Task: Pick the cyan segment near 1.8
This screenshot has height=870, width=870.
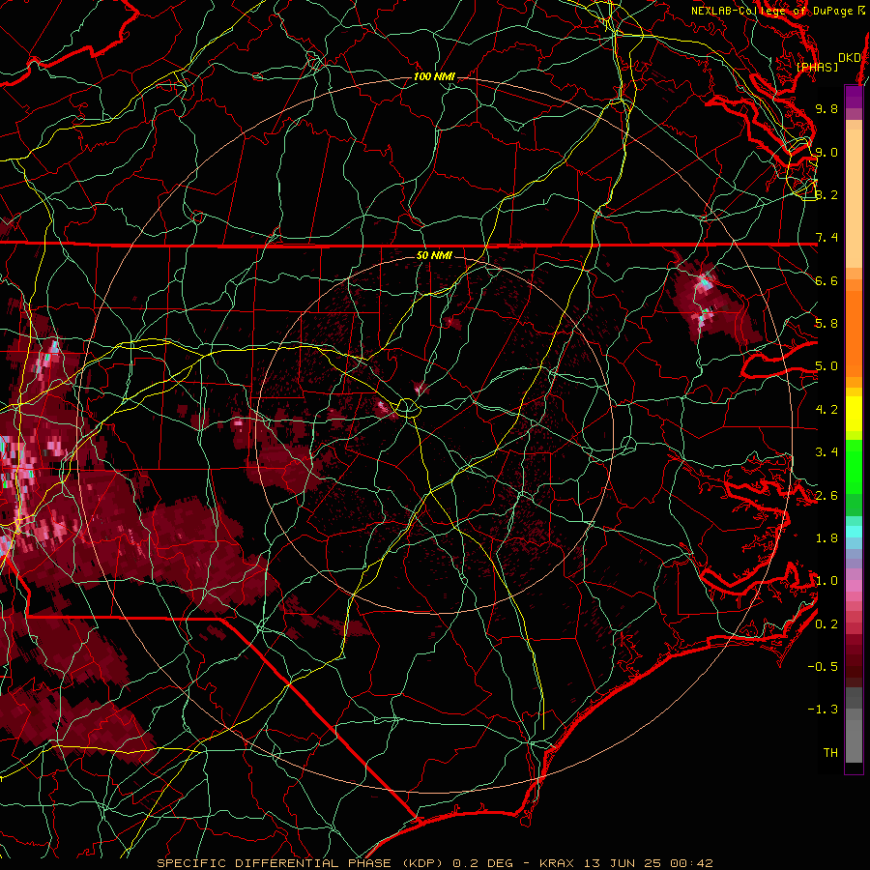Action: (x=854, y=532)
